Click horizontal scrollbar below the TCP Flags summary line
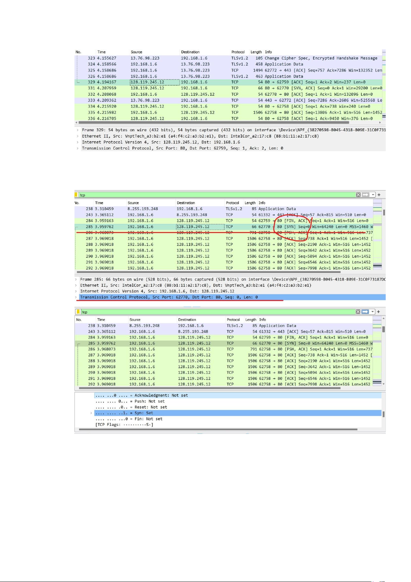 click(218, 430)
